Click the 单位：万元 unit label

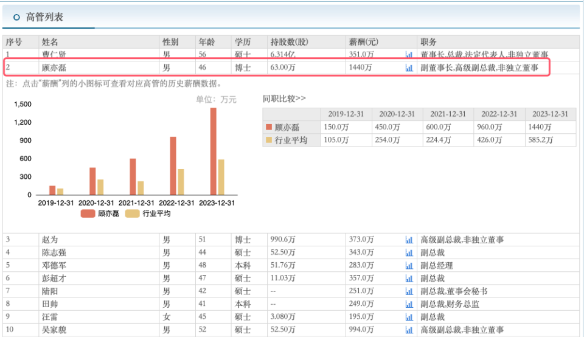tap(217, 99)
